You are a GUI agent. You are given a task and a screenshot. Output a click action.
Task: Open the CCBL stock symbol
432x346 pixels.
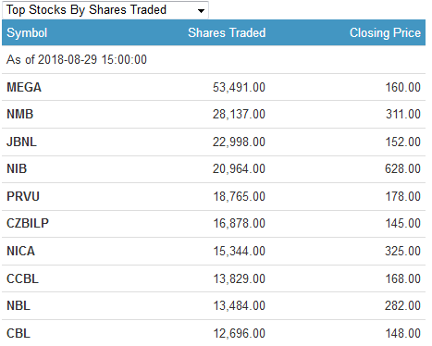(x=22, y=278)
